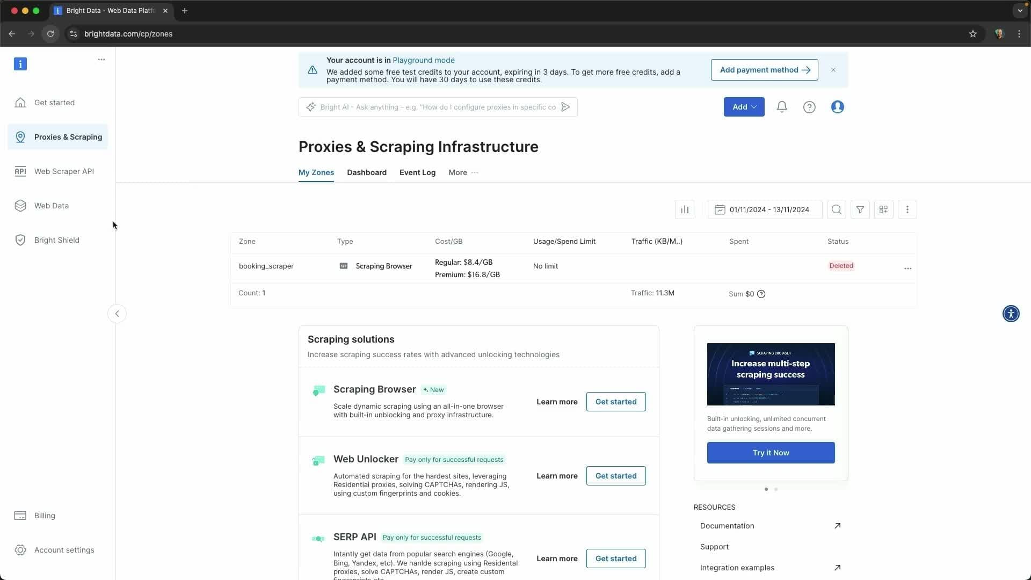Click Get started for SERP API
Viewport: 1031px width, 580px height.
tap(616, 559)
